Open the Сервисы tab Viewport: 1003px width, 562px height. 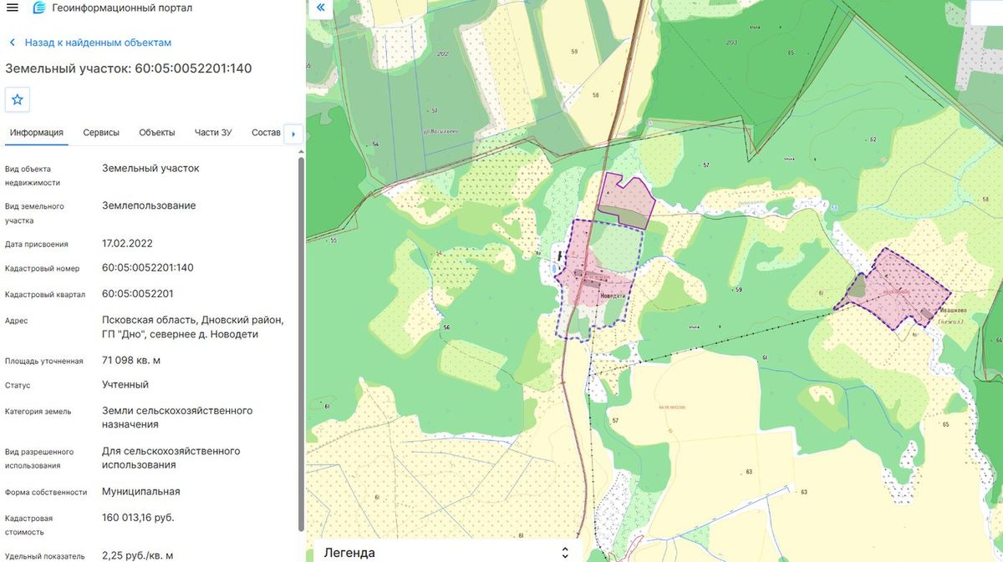tap(101, 133)
